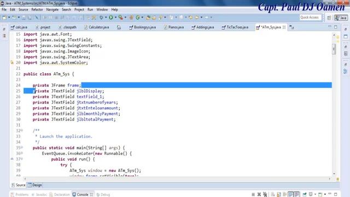Click the green Run button icon

(x=111, y=18)
